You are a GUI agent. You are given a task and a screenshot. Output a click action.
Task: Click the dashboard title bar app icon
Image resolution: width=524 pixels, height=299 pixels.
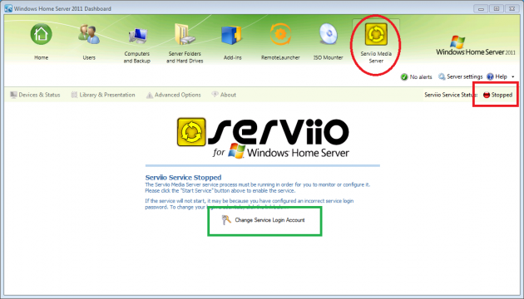[x=8, y=8]
